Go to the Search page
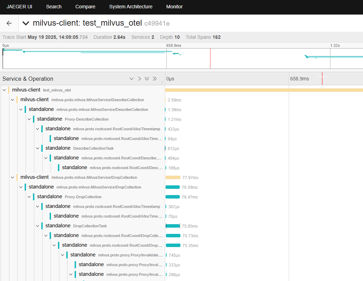The height and width of the screenshot is (281, 363). tap(54, 7)
